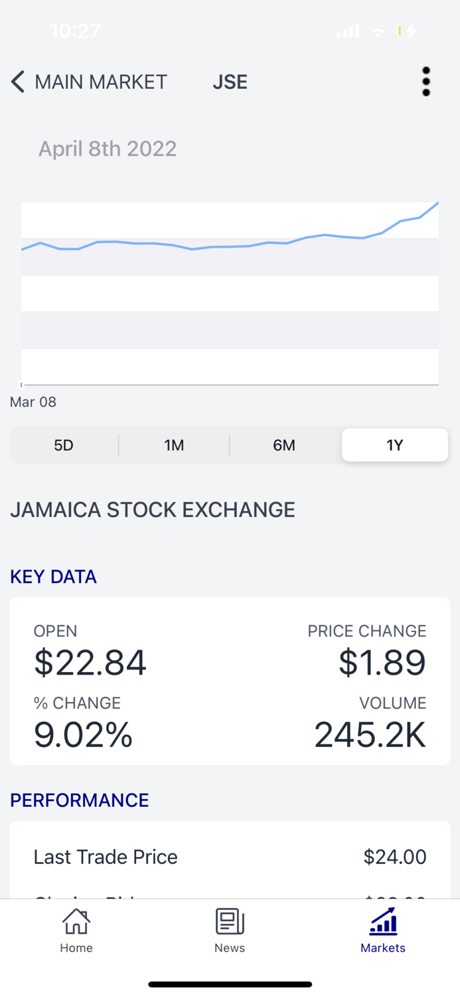Select the JSE title in the header
Image resolution: width=460 pixels, height=997 pixels.
point(230,81)
